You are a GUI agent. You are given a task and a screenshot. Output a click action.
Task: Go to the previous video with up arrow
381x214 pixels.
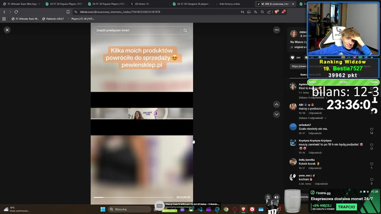pos(277,104)
